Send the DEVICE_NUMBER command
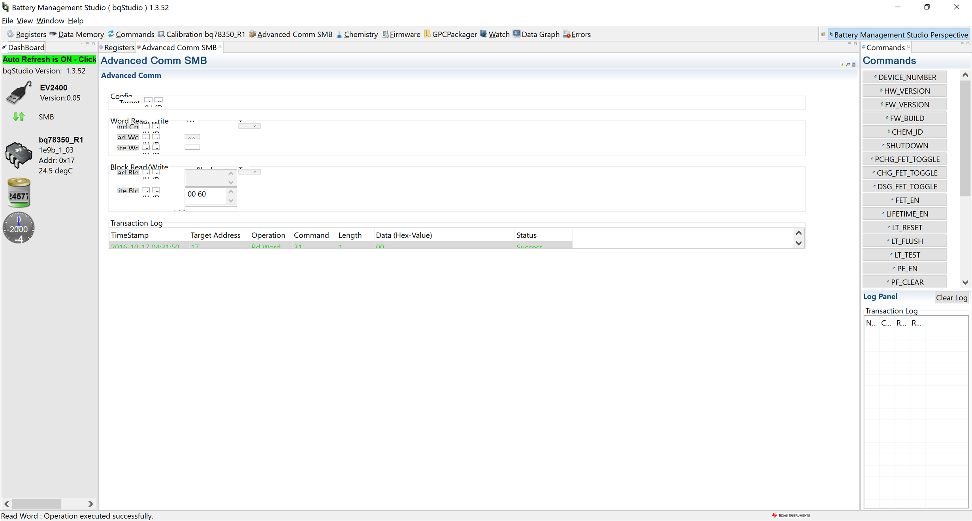This screenshot has height=521, width=972. [904, 77]
